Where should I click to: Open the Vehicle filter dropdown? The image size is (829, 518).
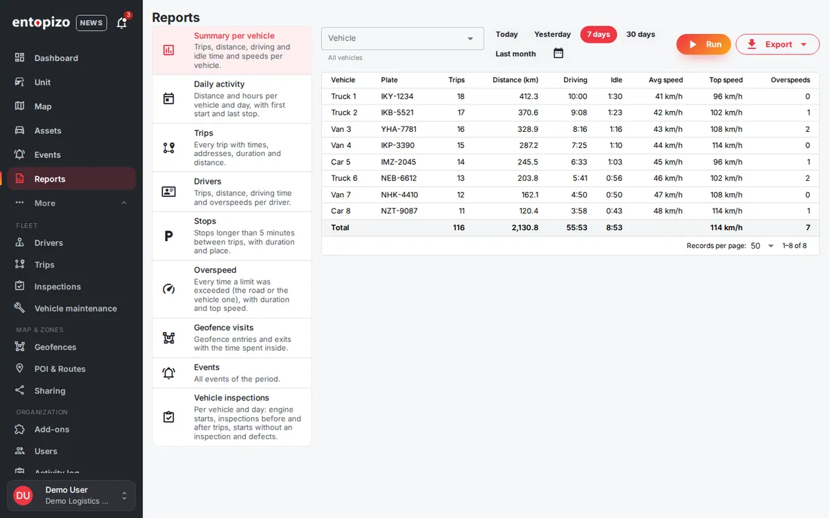tap(403, 39)
